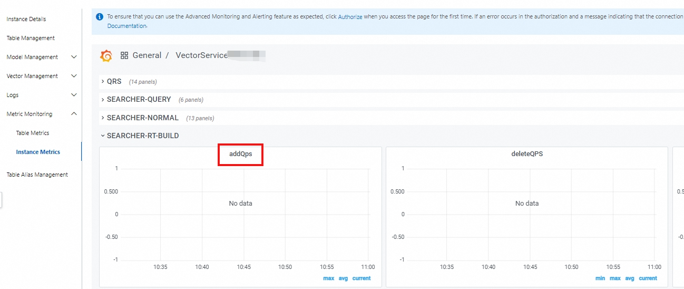Screen dimensions: 684x289
Task: Expand Logs menu chevron
Action: click(74, 95)
